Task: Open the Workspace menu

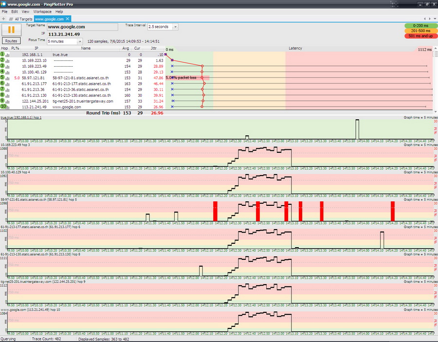Action: [42, 11]
